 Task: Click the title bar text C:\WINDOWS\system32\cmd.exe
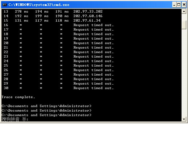click(x=39, y=5)
